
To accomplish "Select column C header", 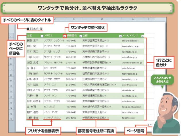I will pyautogui.click(x=74, y=19).
